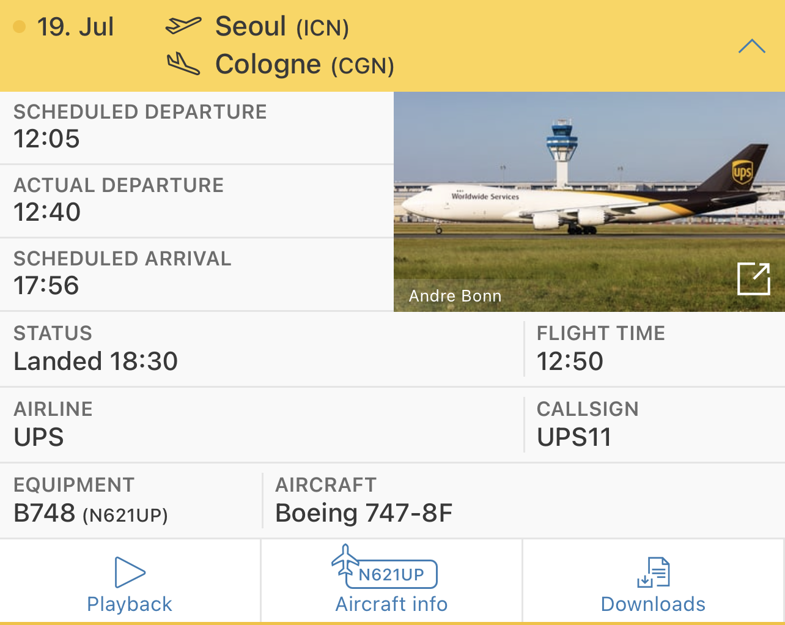
Task: Click the Landed 18:30 status
Action: 96,361
